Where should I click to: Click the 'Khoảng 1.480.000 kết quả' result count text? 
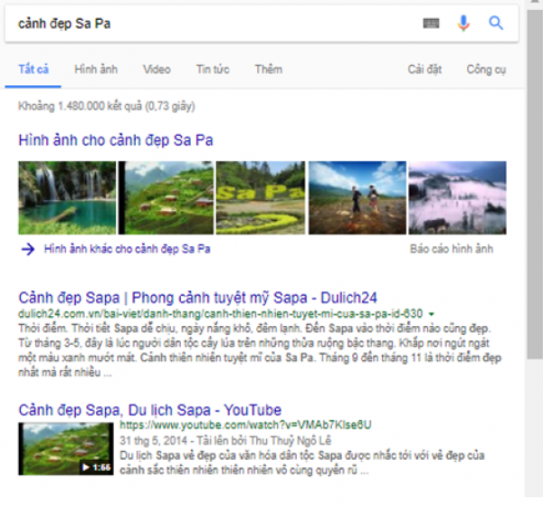coord(107,106)
